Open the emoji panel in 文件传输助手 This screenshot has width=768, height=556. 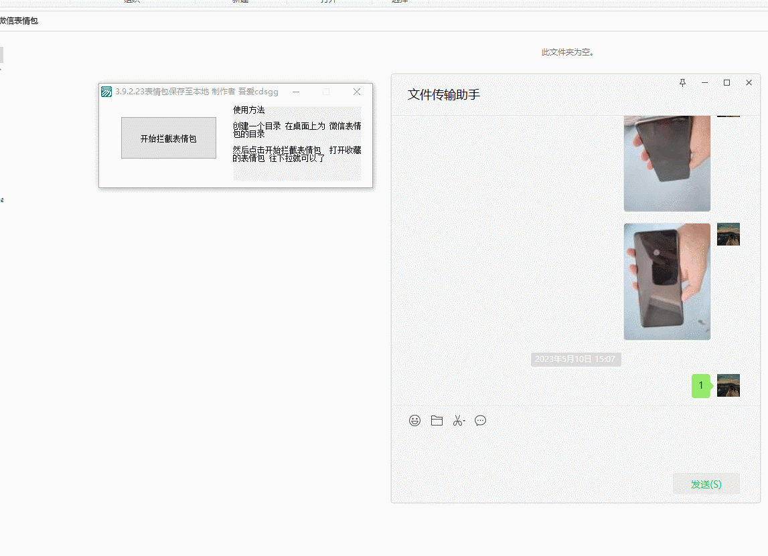[x=414, y=420]
